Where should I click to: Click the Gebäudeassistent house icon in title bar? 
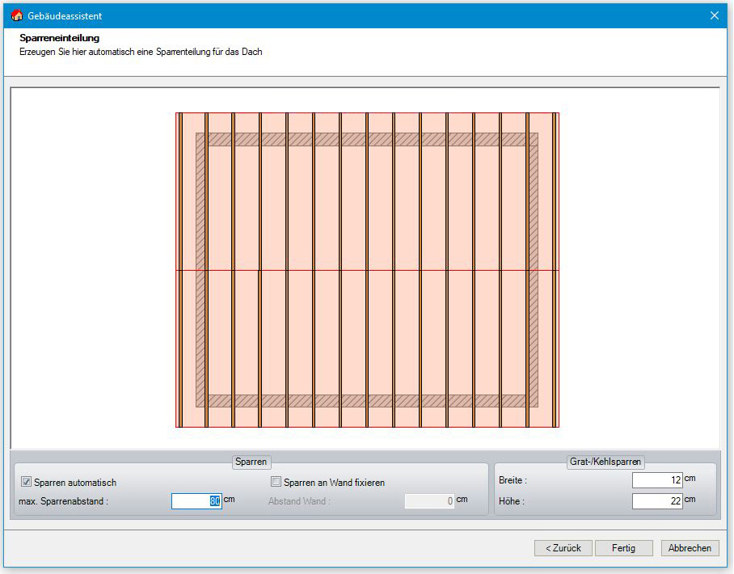(16, 15)
